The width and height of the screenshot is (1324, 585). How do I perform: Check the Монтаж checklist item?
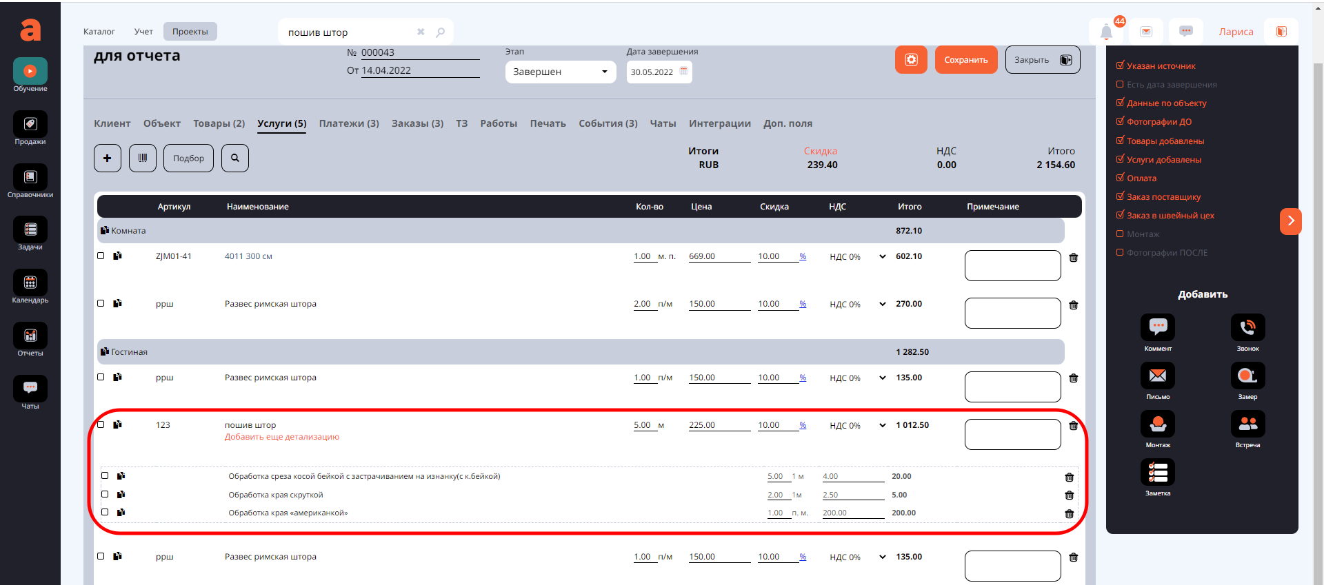pos(1121,234)
